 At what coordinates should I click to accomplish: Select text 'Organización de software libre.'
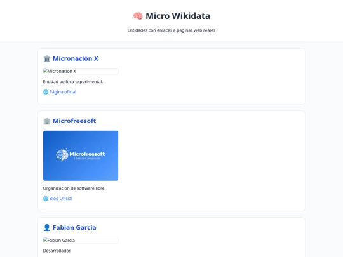(x=74, y=188)
